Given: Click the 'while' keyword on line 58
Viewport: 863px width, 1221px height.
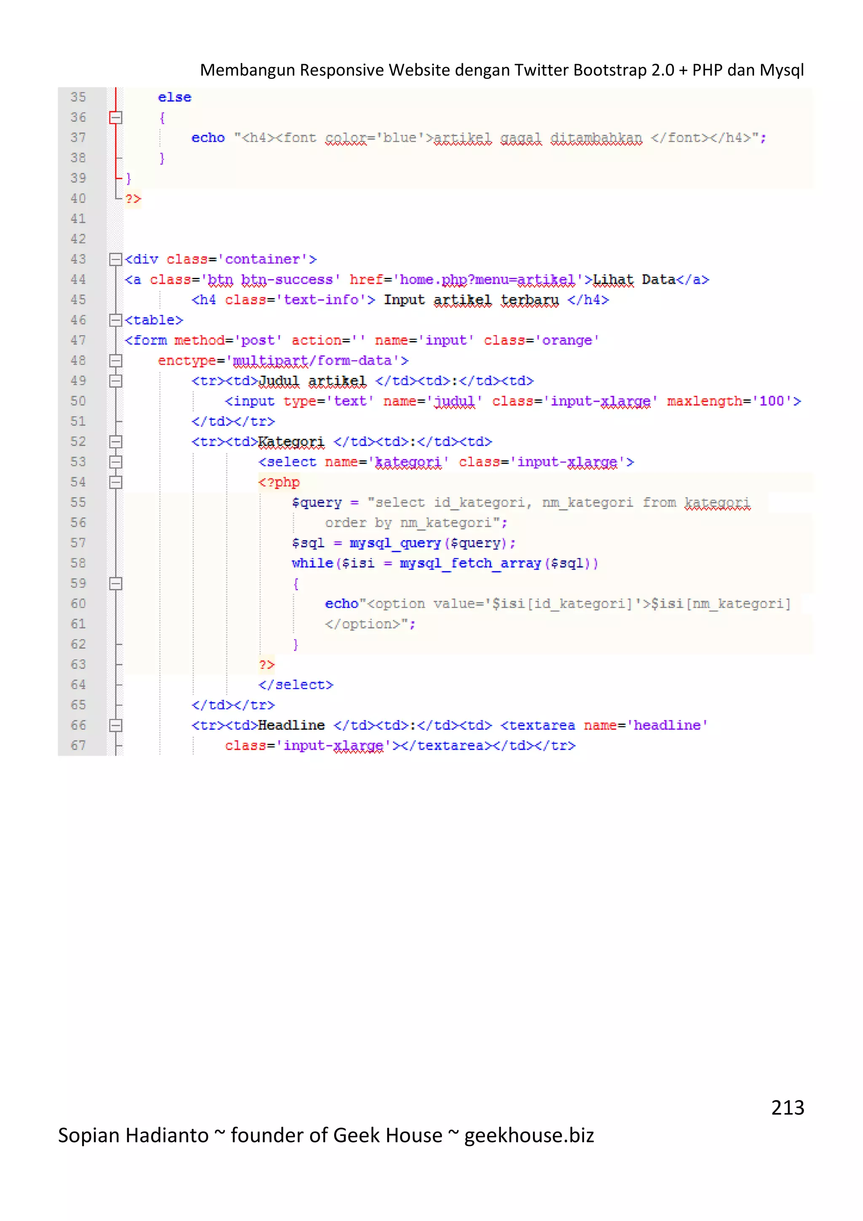Looking at the screenshot, I should coord(313,563).
